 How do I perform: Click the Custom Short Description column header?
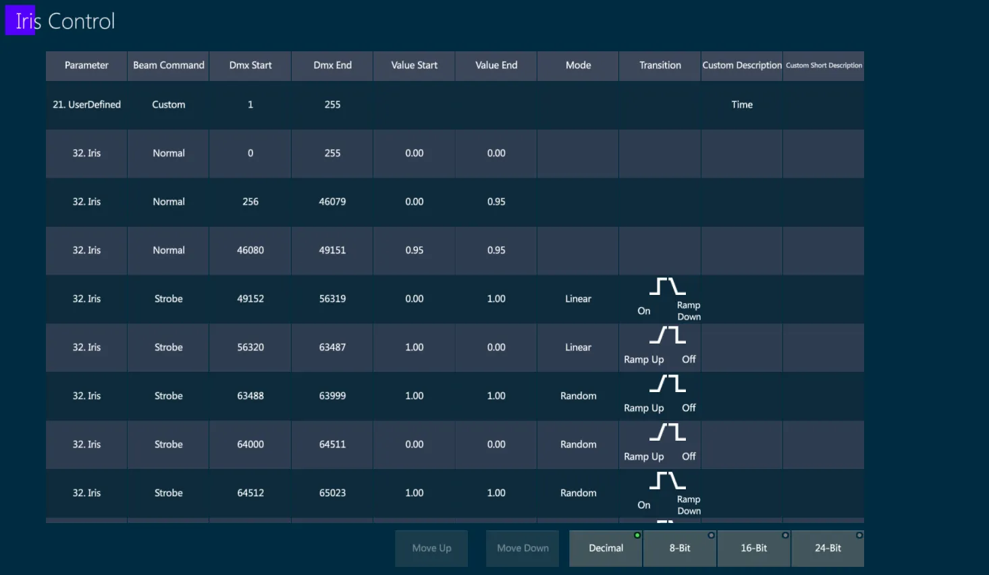[824, 65]
